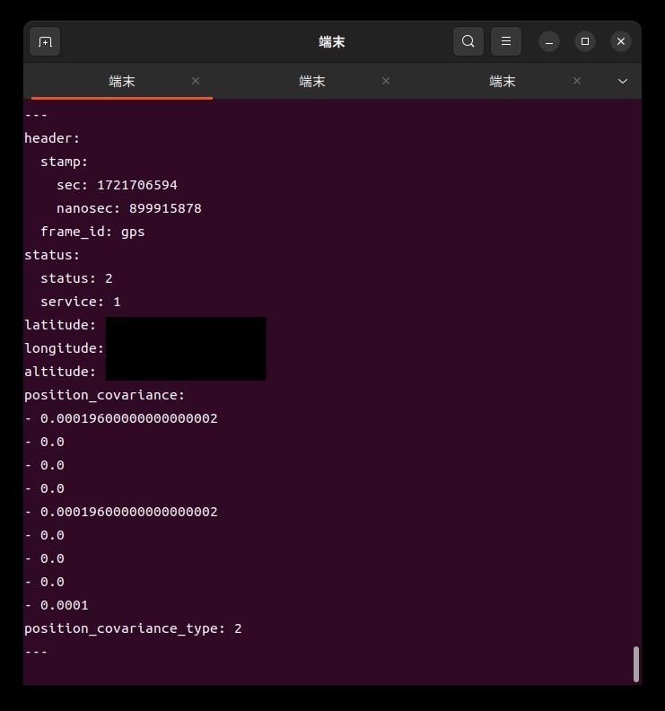Click the position_covariance_type: 2 line
Screen dimensions: 665x711
coord(134,629)
